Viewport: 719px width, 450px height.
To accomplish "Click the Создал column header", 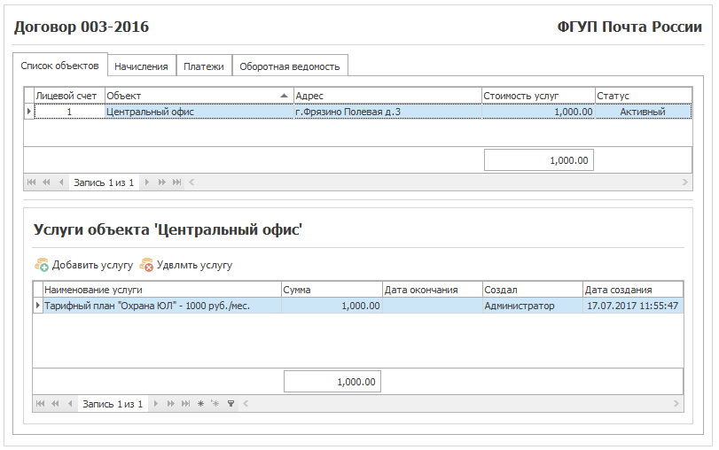I will [x=533, y=290].
